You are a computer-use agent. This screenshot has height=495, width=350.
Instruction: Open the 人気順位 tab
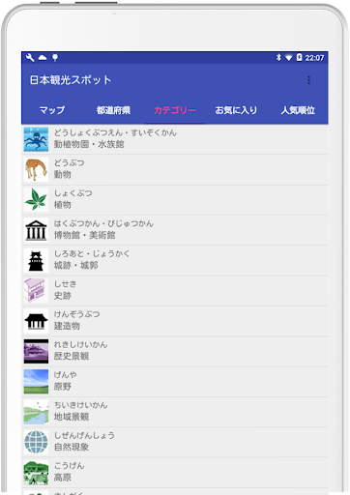(x=298, y=110)
